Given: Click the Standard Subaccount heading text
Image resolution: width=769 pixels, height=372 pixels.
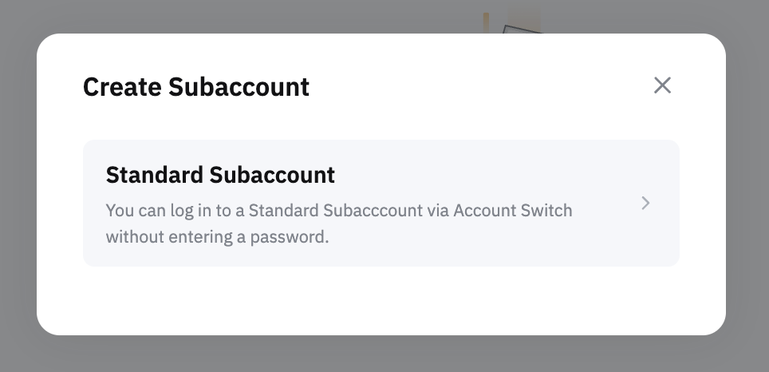Looking at the screenshot, I should [x=220, y=175].
